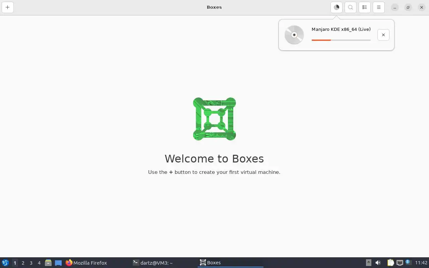The image size is (429, 268).
Task: Click the green Boxes logo
Action: click(214, 119)
